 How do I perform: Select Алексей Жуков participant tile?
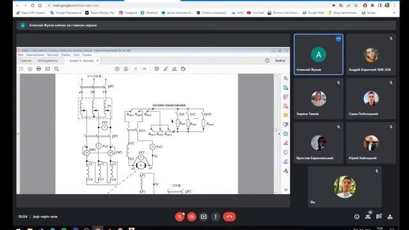318,54
